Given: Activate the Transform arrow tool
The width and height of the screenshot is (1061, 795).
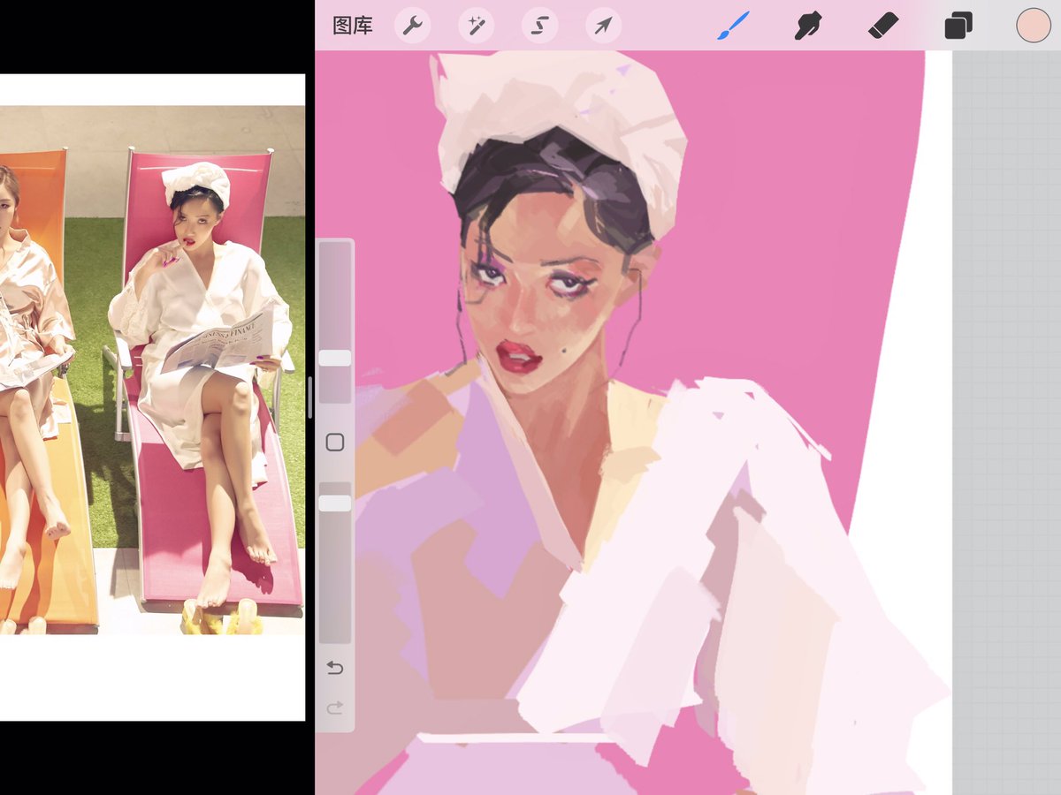Looking at the screenshot, I should pyautogui.click(x=603, y=26).
